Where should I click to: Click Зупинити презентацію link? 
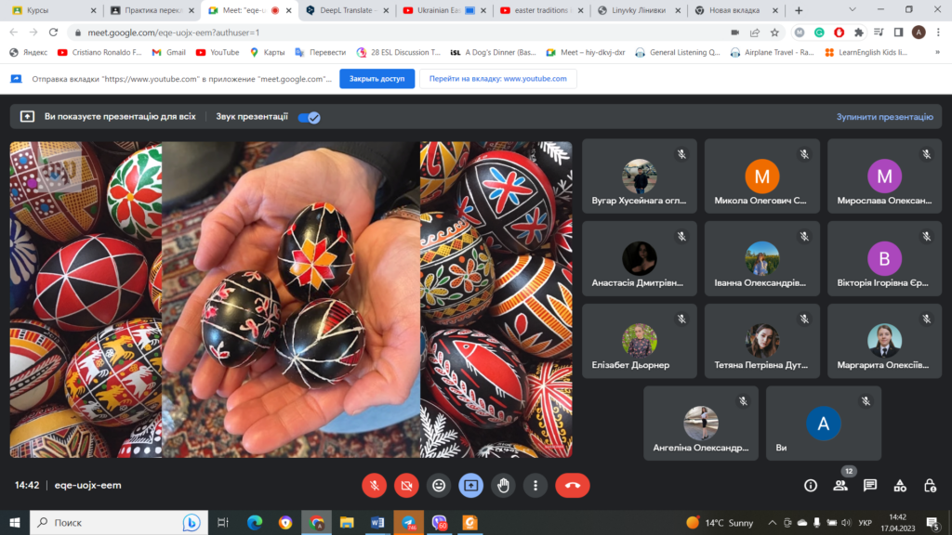click(x=884, y=117)
